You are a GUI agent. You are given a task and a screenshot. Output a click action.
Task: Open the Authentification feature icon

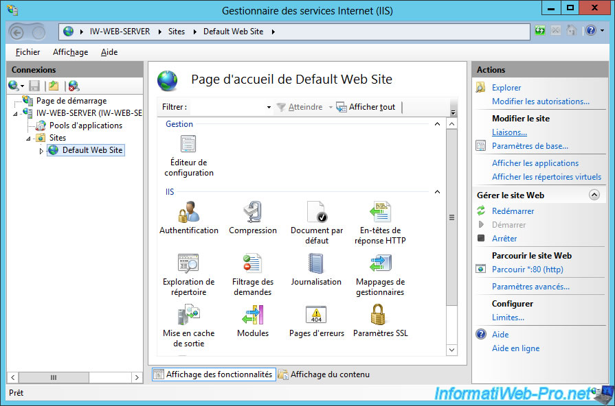click(189, 217)
